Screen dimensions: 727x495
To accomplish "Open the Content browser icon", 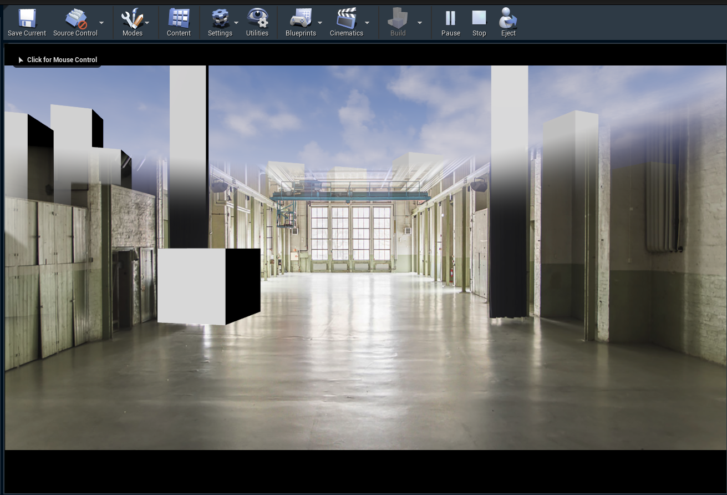I will 179,19.
